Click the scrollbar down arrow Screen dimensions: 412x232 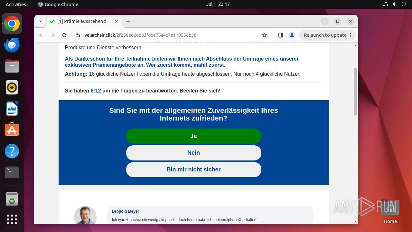[355, 221]
